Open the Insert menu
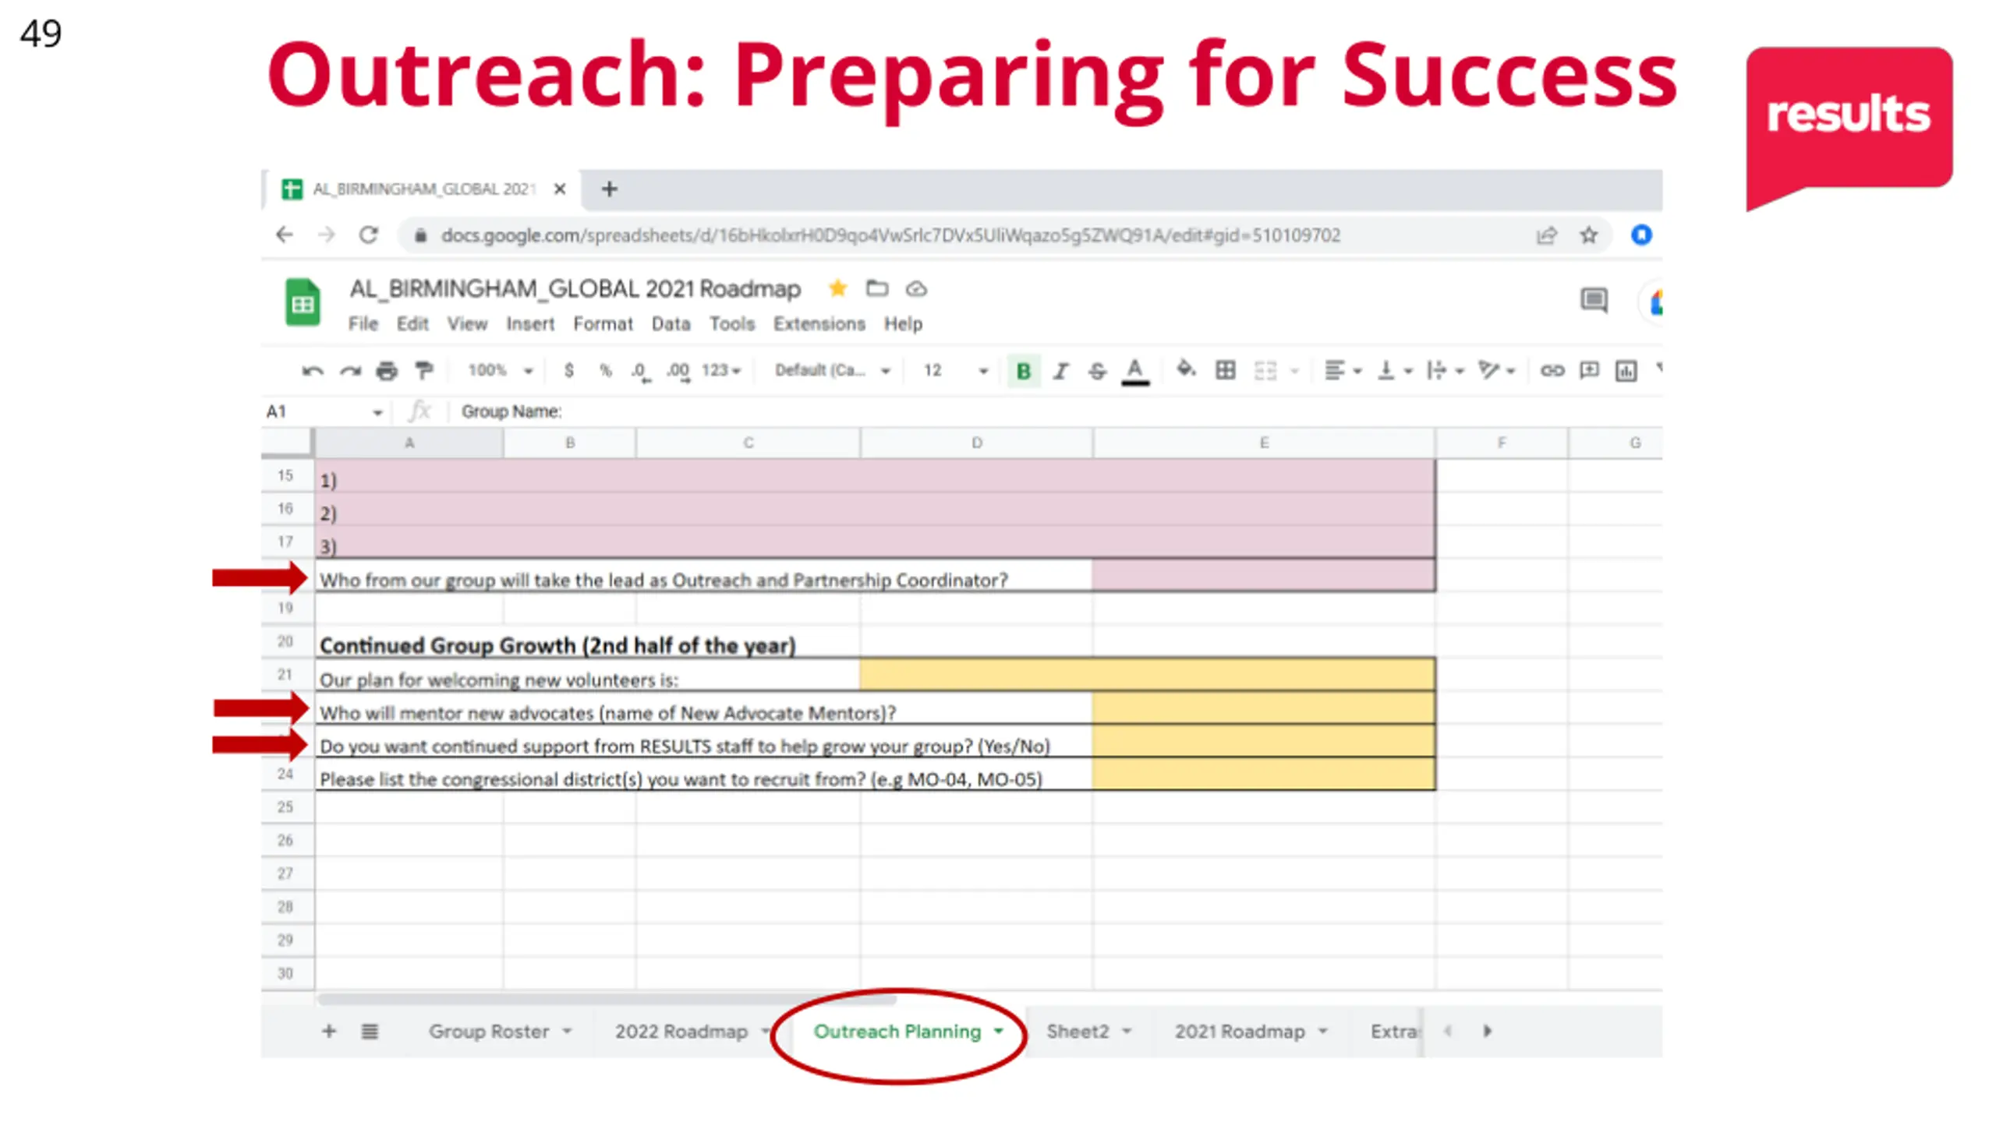 (x=530, y=324)
